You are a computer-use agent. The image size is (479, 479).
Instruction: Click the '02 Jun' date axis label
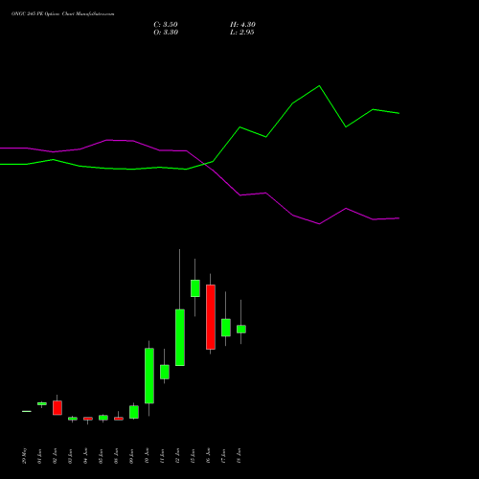click(x=56, y=456)
